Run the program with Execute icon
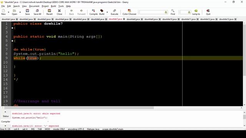This screenshot has height=138, width=246. coord(115,12)
